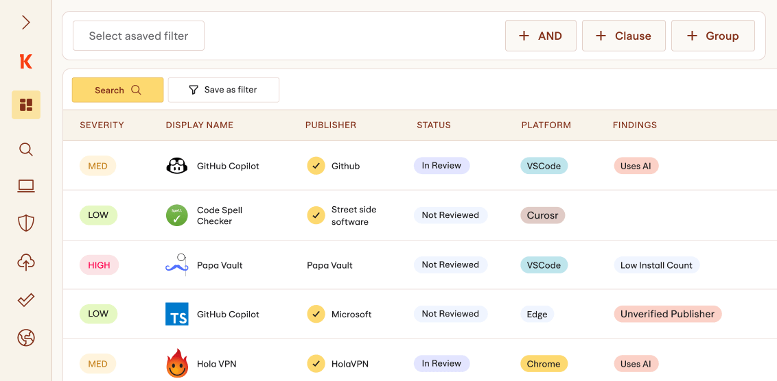Open Papa Vault display name
777x381 pixels.
pyautogui.click(x=220, y=265)
